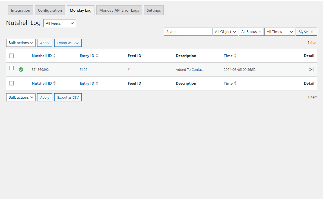Click bottom Export as CSV button

tap(68, 97)
